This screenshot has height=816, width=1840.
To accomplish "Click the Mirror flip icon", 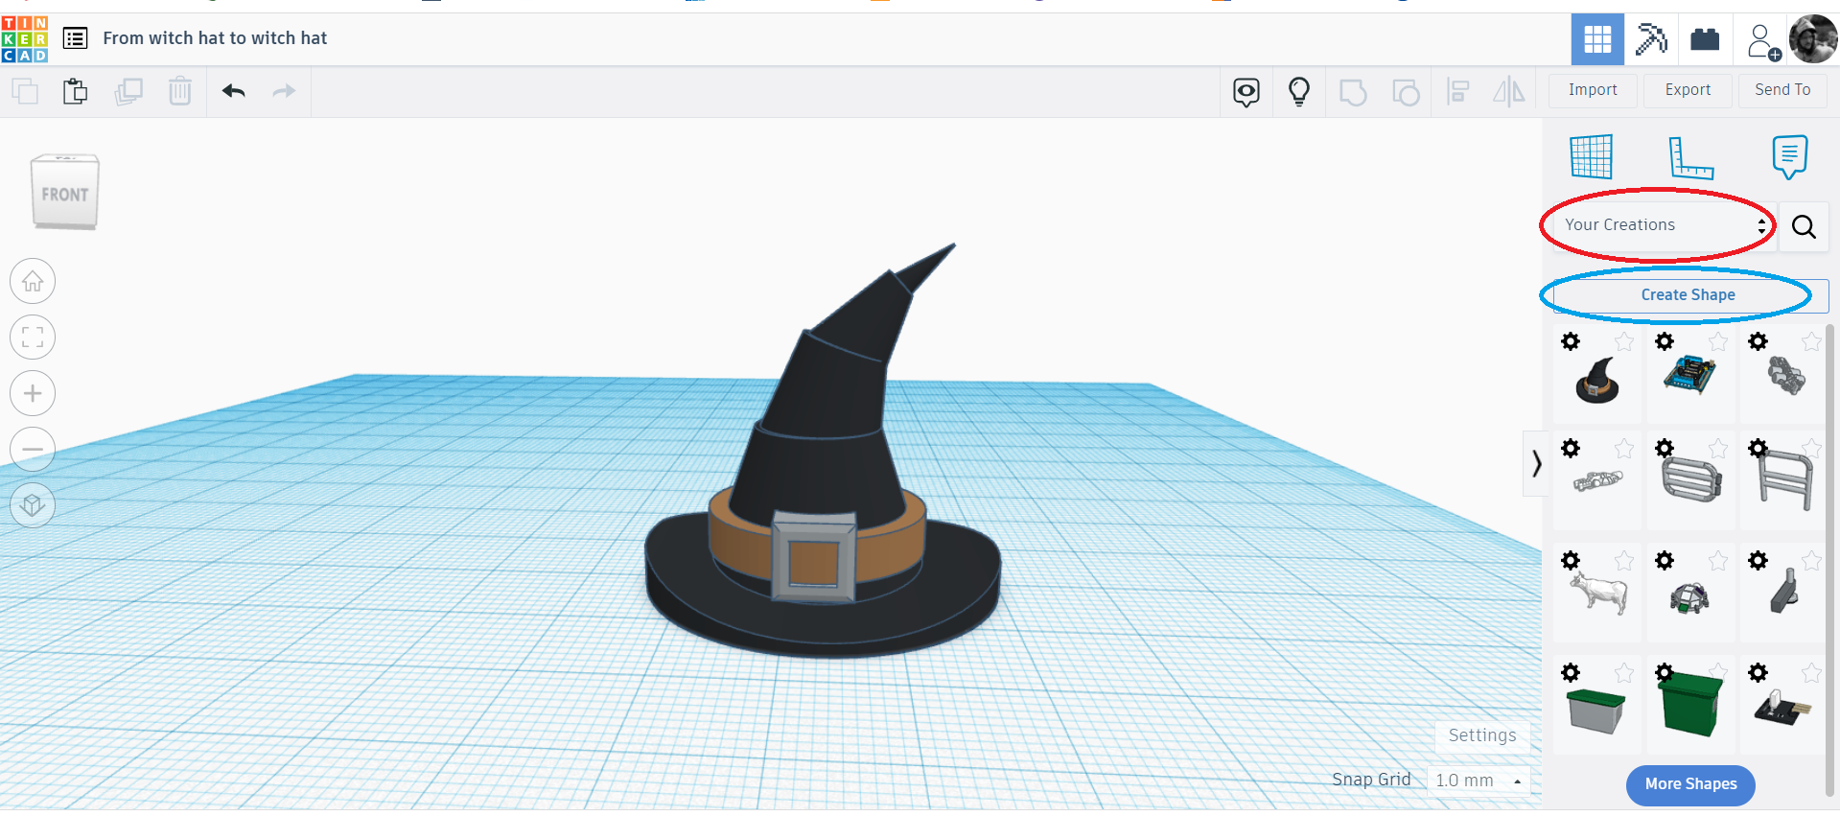I will (x=1509, y=92).
